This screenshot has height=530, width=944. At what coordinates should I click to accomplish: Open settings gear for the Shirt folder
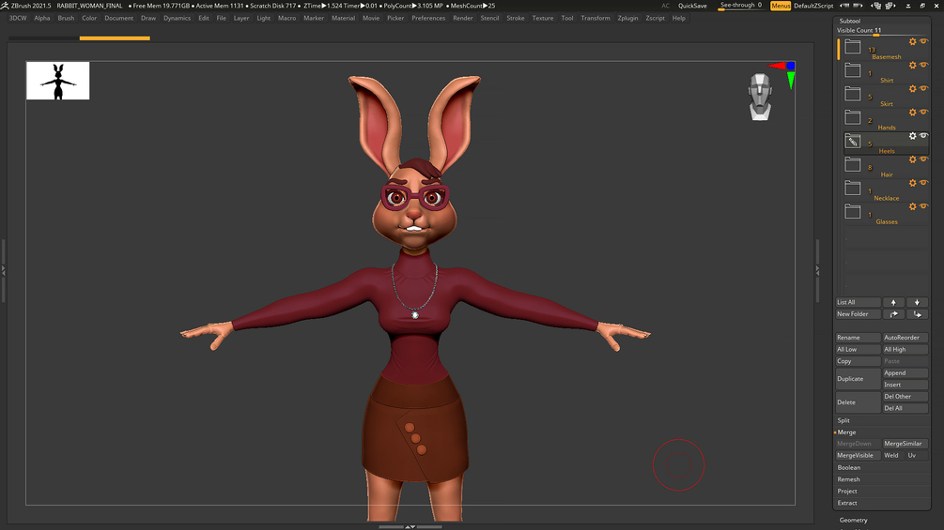[x=912, y=66]
